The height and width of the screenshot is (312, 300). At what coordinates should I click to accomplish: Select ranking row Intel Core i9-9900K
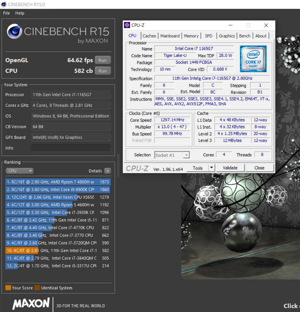(58, 189)
